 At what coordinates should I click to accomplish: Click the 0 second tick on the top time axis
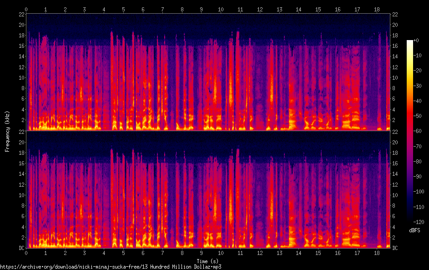click(26, 9)
